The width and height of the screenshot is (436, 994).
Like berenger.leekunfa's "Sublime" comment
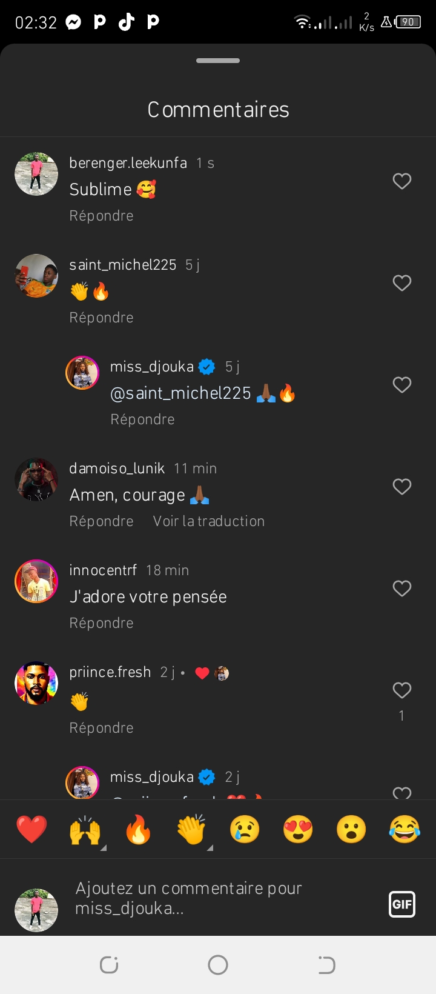402,181
